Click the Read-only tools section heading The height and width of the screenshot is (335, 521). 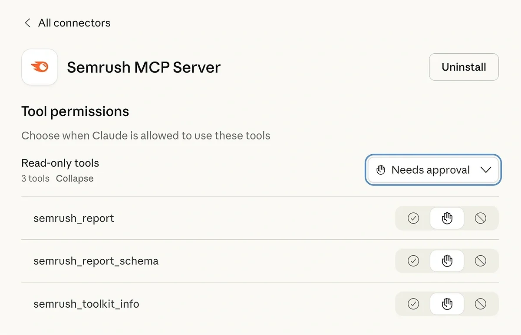(x=60, y=163)
